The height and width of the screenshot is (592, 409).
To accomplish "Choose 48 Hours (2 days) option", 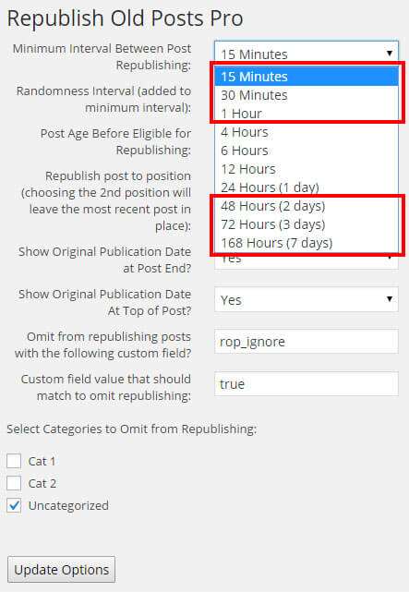I will [x=307, y=206].
